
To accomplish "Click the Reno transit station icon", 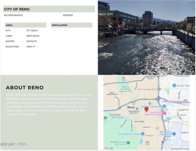I will pyautogui.click(x=137, y=108).
